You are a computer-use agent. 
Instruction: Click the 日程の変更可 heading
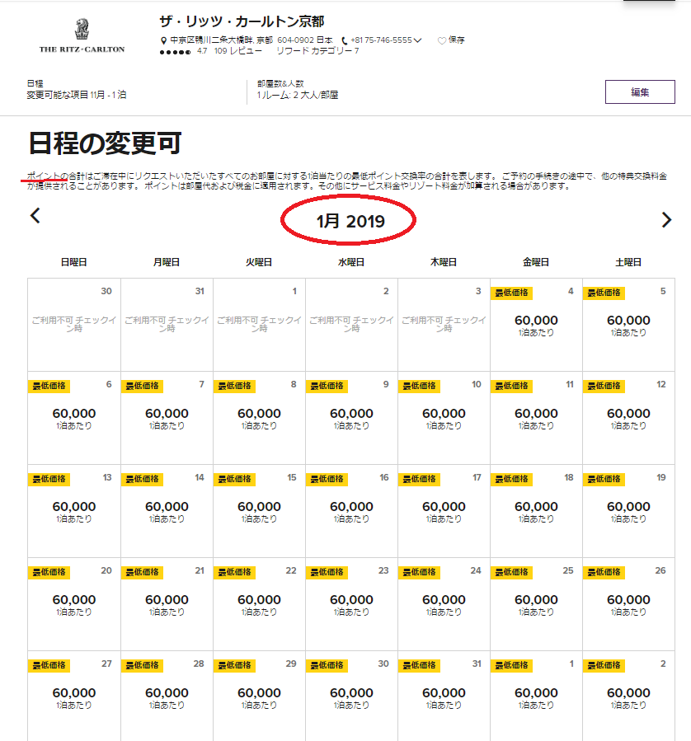click(105, 143)
